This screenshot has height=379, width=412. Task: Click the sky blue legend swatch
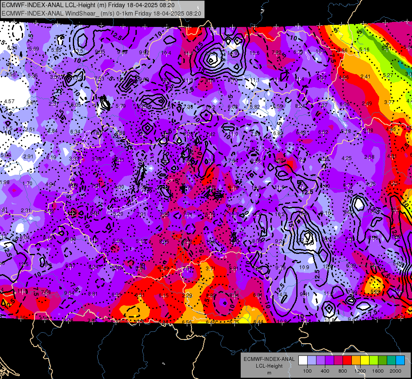[x=401, y=360]
